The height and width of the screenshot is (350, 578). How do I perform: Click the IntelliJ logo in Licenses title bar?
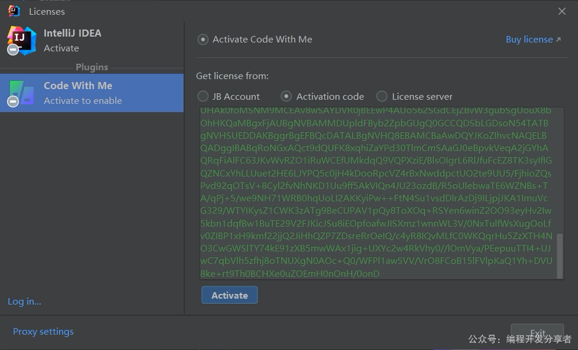coord(14,11)
